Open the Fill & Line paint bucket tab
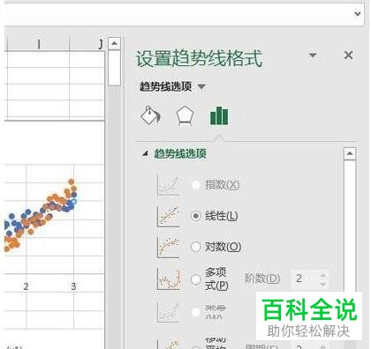This screenshot has width=371, height=349. click(x=150, y=115)
